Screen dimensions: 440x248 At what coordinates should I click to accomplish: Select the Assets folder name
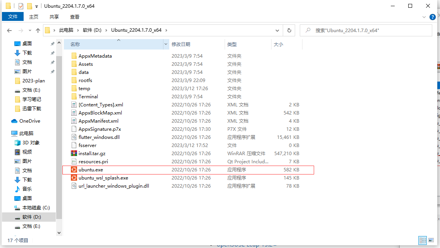tap(86, 64)
